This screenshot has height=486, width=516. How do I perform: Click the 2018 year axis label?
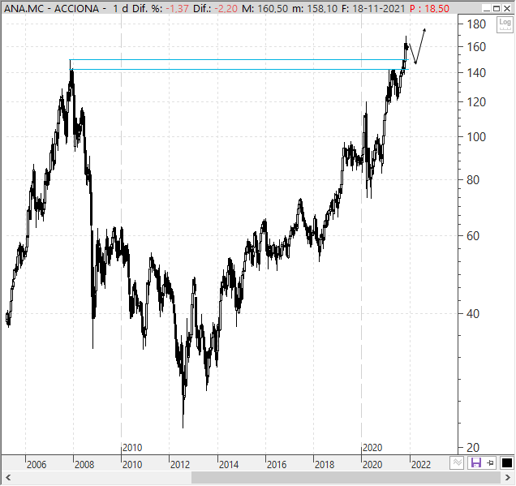[x=325, y=465]
